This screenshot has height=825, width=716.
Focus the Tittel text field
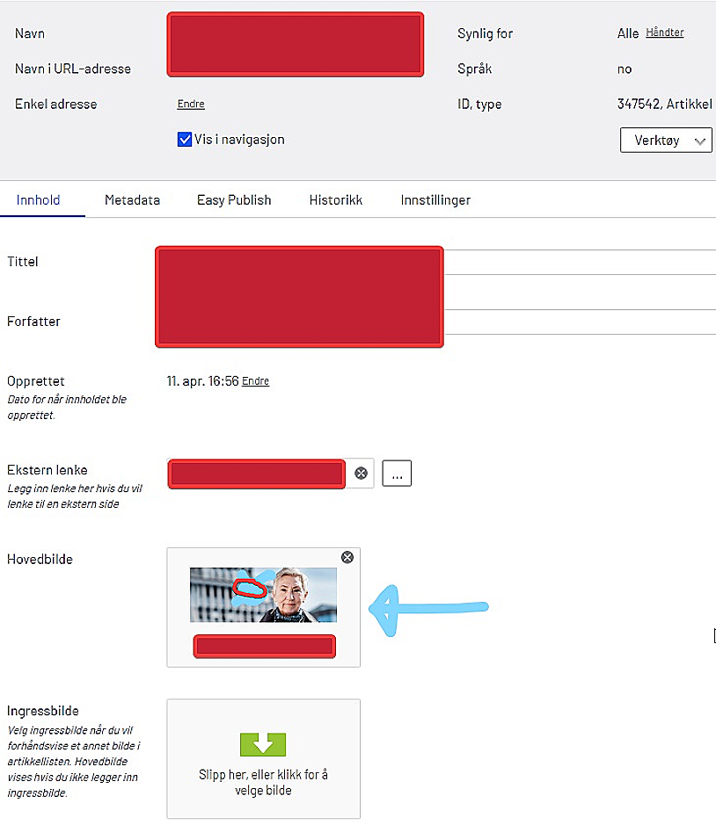579,262
